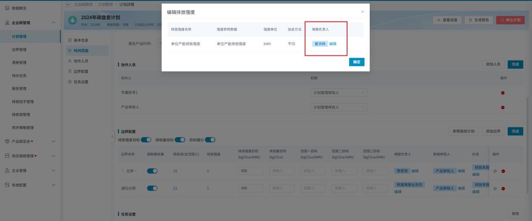Close the 编辑排放强度 dialog
532x221 pixels.
pyautogui.click(x=363, y=12)
